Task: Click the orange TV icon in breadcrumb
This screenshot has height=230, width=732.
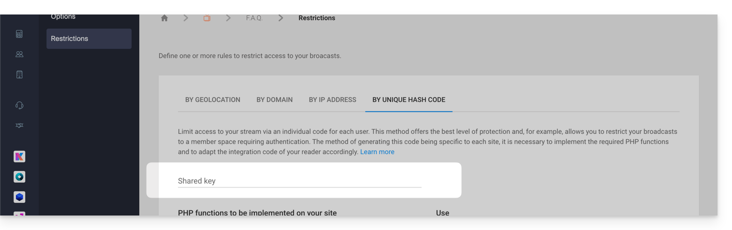Action: coord(207,18)
